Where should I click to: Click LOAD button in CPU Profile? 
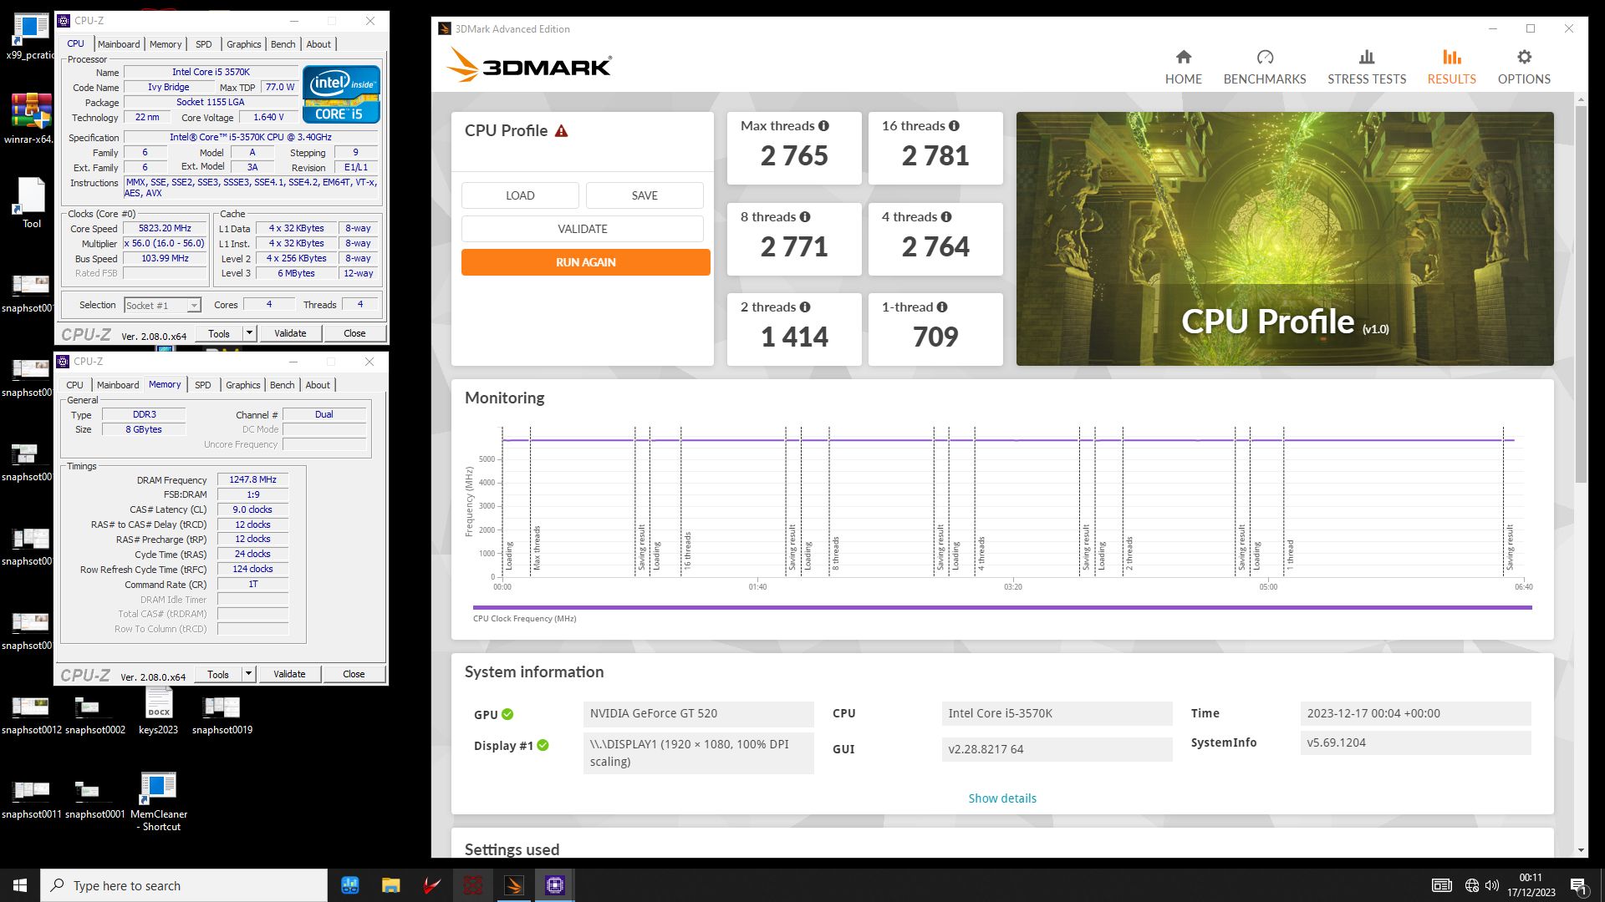coord(520,195)
